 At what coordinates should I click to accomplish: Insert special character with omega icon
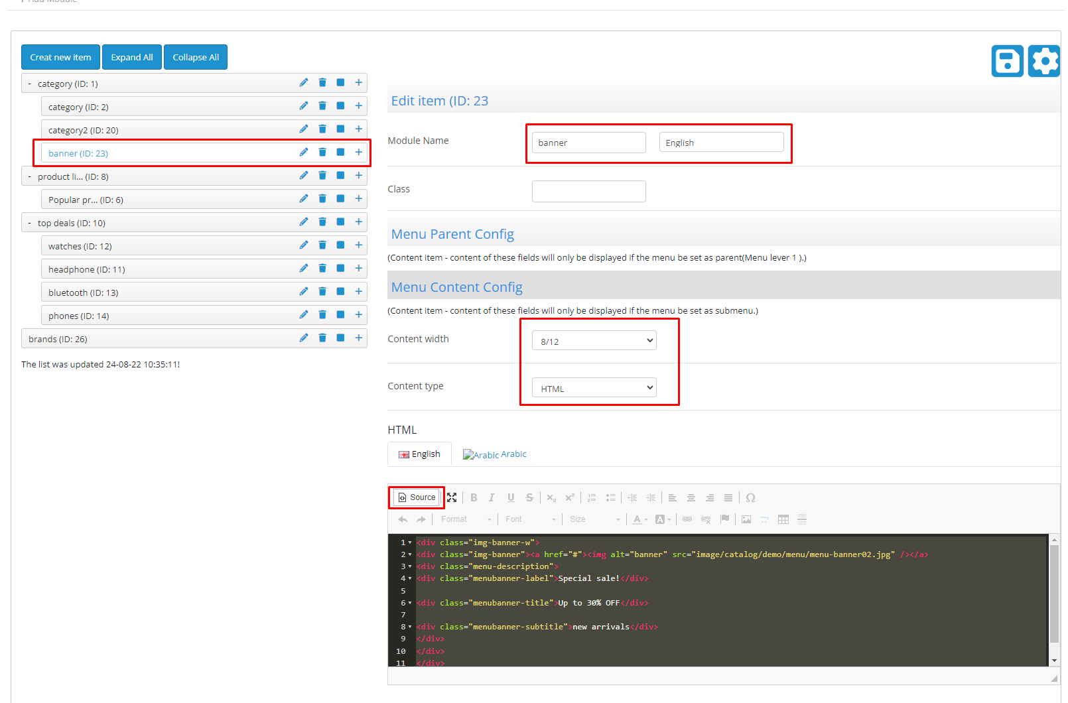(x=750, y=497)
